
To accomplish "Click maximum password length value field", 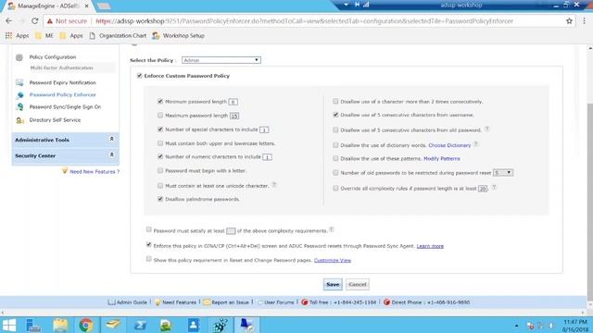I will click(x=234, y=116).
